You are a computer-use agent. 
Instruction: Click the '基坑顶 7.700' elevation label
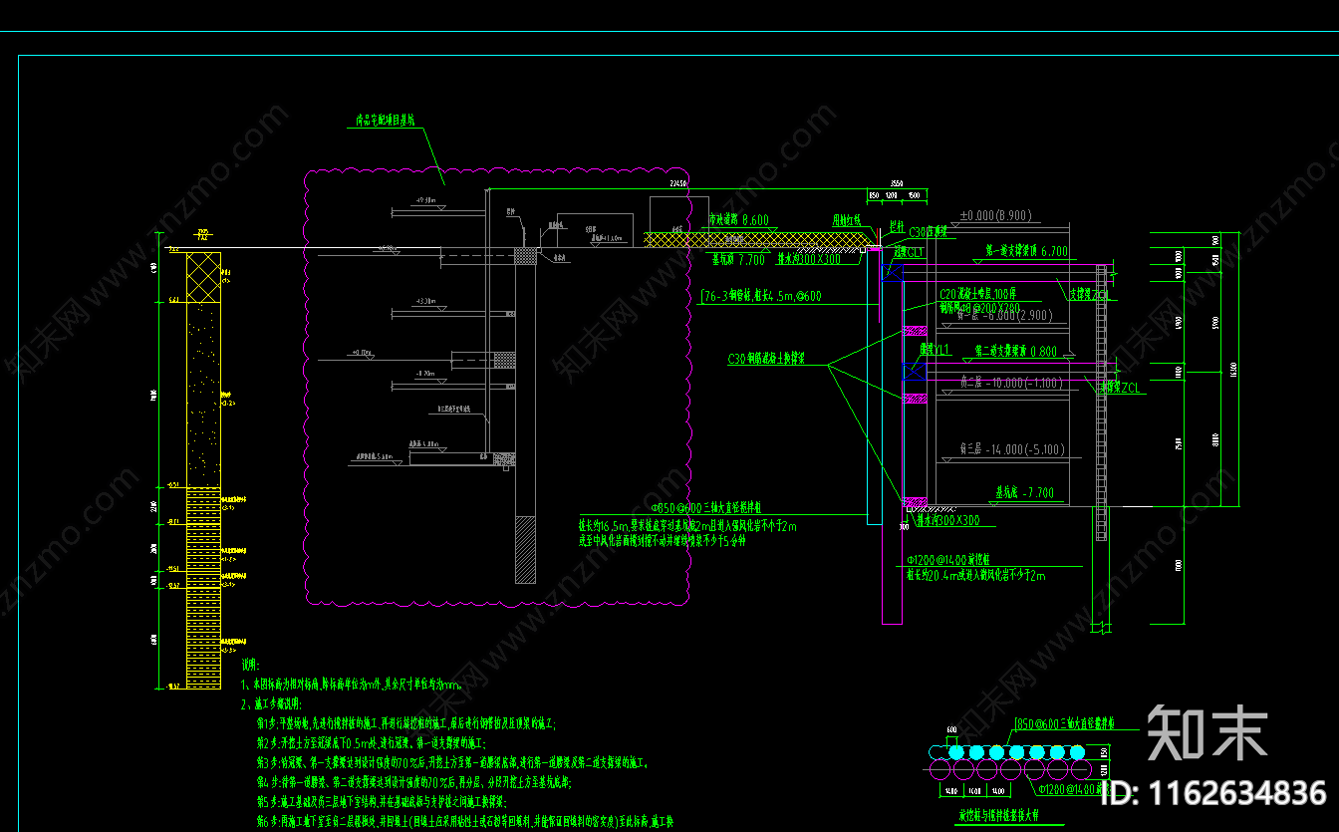(x=738, y=259)
